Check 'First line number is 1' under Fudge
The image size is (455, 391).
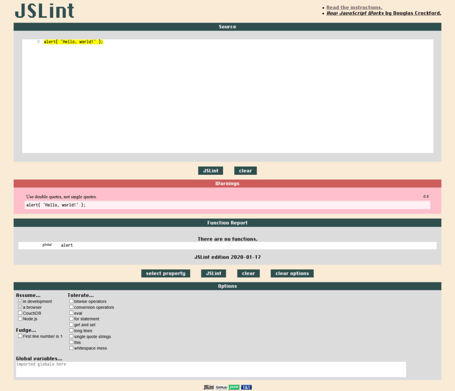pyautogui.click(x=20, y=336)
